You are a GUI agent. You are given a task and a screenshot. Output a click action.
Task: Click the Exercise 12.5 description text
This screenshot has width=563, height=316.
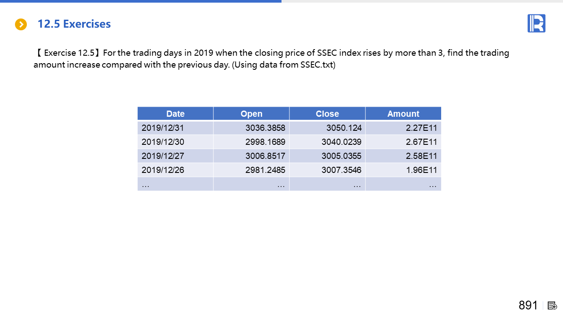click(x=271, y=59)
